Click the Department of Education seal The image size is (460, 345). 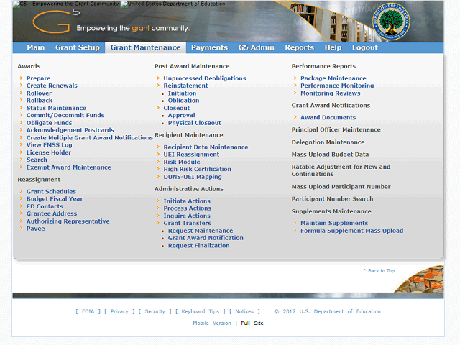tap(391, 22)
